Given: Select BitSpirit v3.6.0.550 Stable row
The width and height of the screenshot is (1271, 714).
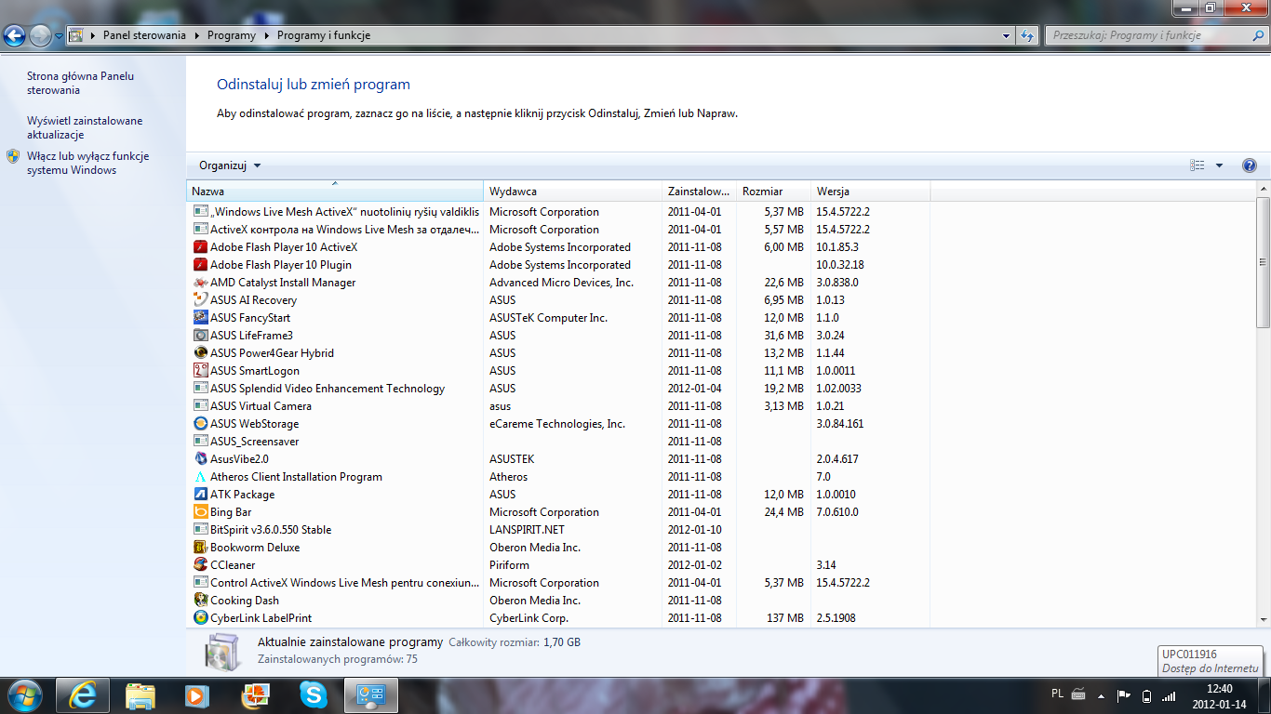Looking at the screenshot, I should point(558,530).
